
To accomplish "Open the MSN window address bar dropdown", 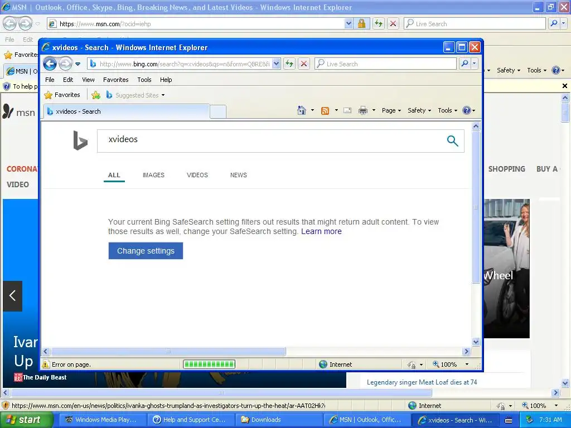I will point(349,23).
